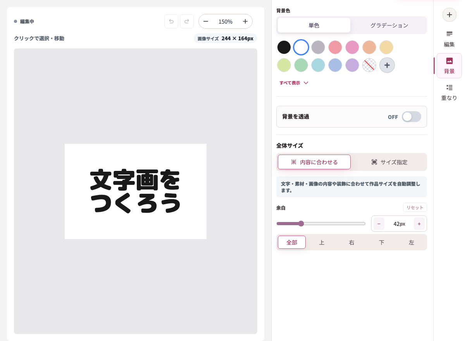The image size is (465, 341).
Task: Select 上 margin side option
Action: tap(322, 242)
